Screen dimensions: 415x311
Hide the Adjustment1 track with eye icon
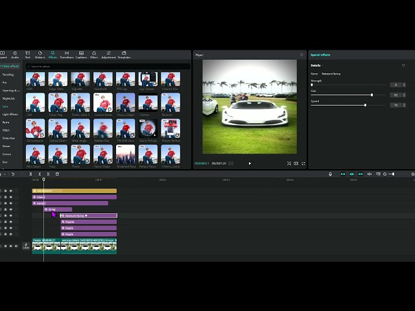tap(11, 190)
